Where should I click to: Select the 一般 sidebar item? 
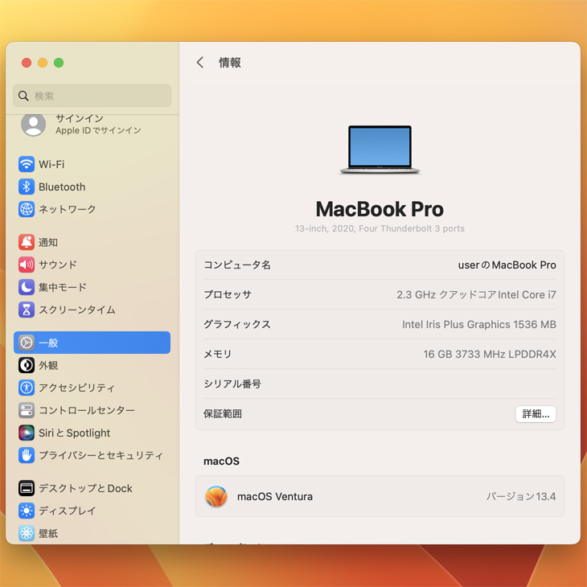92,343
